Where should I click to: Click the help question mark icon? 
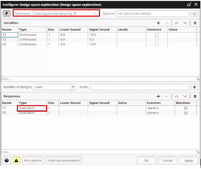7,161
